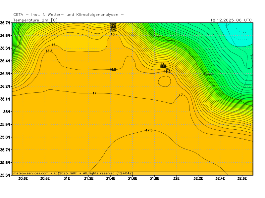The width and height of the screenshot is (265, 198).
Task: Click the CETA institute header text
Action: pyautogui.click(x=68, y=15)
